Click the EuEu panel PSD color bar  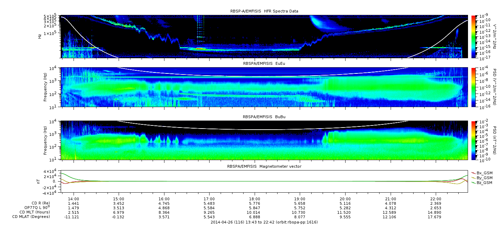[x=473, y=87]
